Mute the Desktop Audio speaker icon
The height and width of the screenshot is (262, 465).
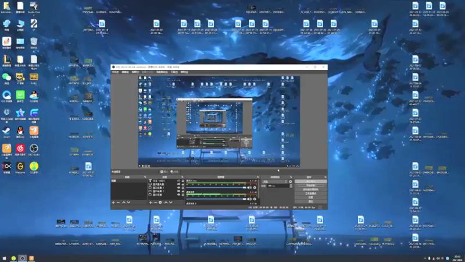point(249,199)
